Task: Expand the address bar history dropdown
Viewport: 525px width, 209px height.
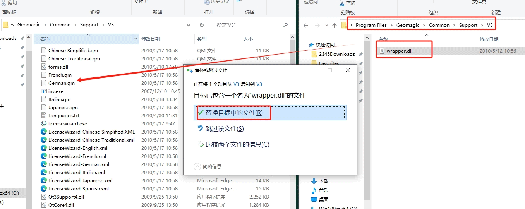Action: pos(189,25)
